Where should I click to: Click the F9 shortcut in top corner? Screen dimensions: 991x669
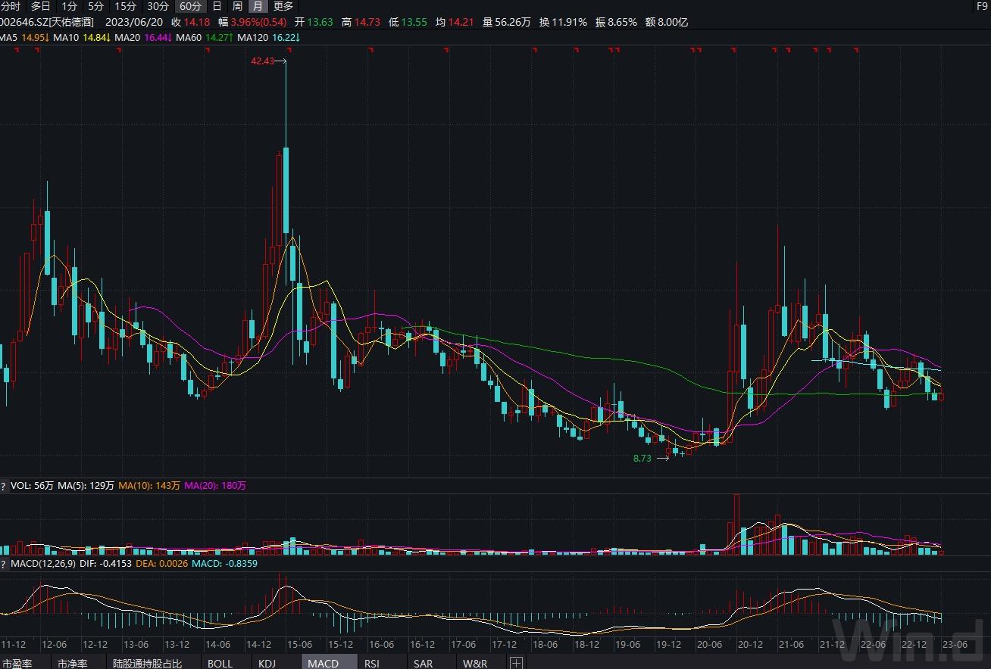(981, 6)
